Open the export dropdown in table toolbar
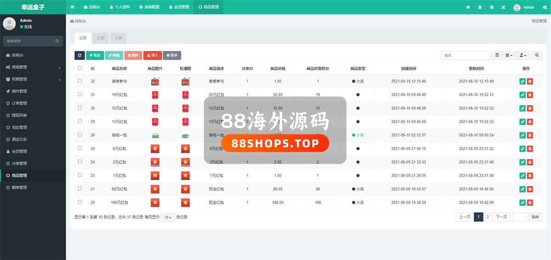 click(523, 55)
